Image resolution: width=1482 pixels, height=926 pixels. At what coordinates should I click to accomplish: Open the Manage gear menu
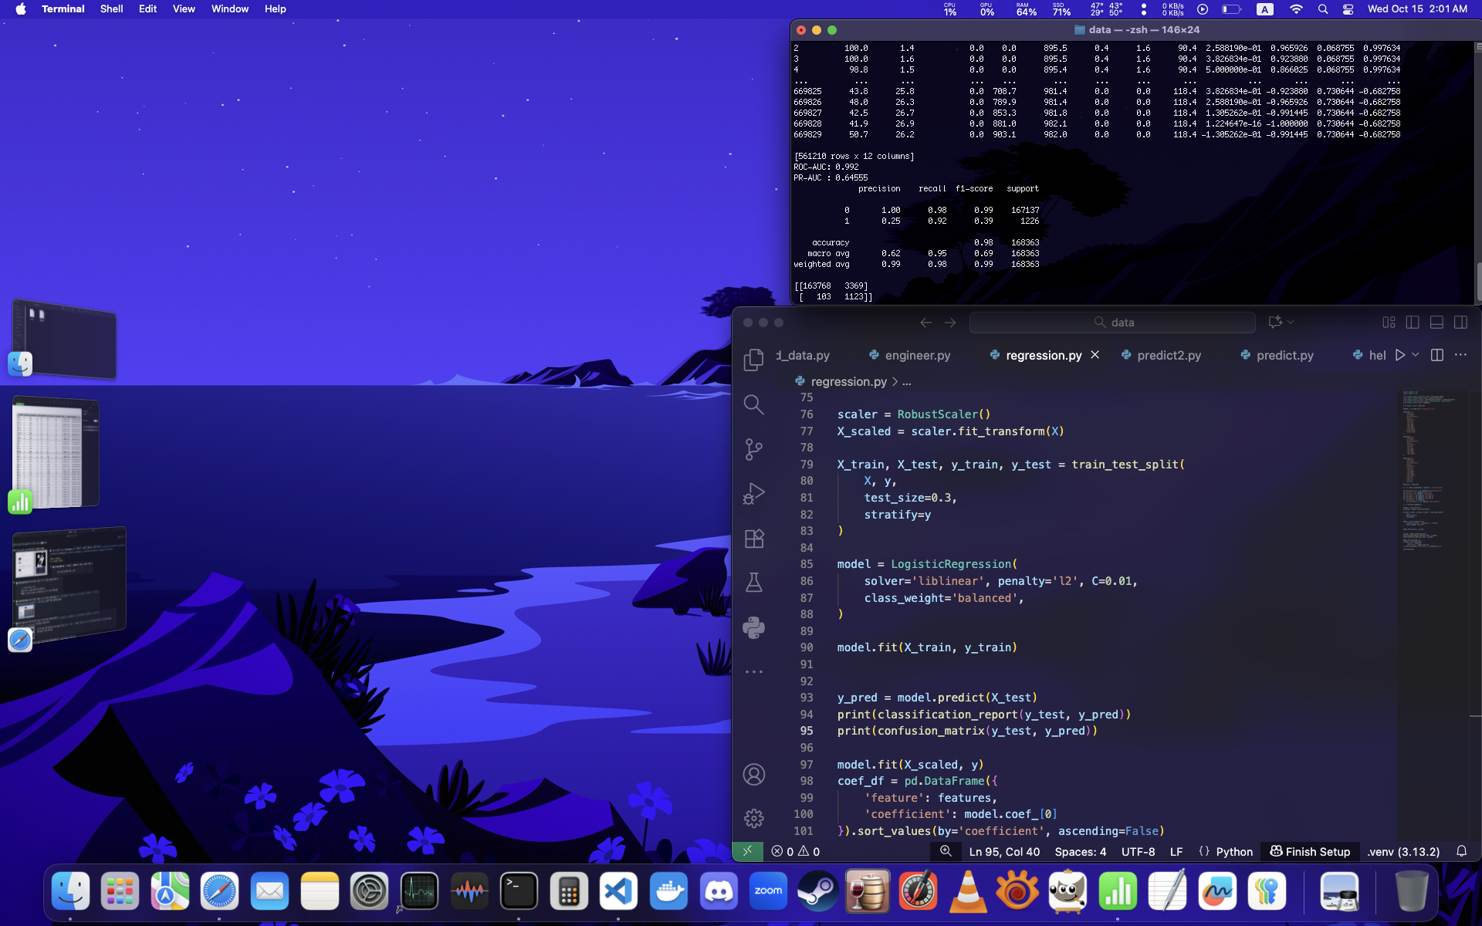753,818
